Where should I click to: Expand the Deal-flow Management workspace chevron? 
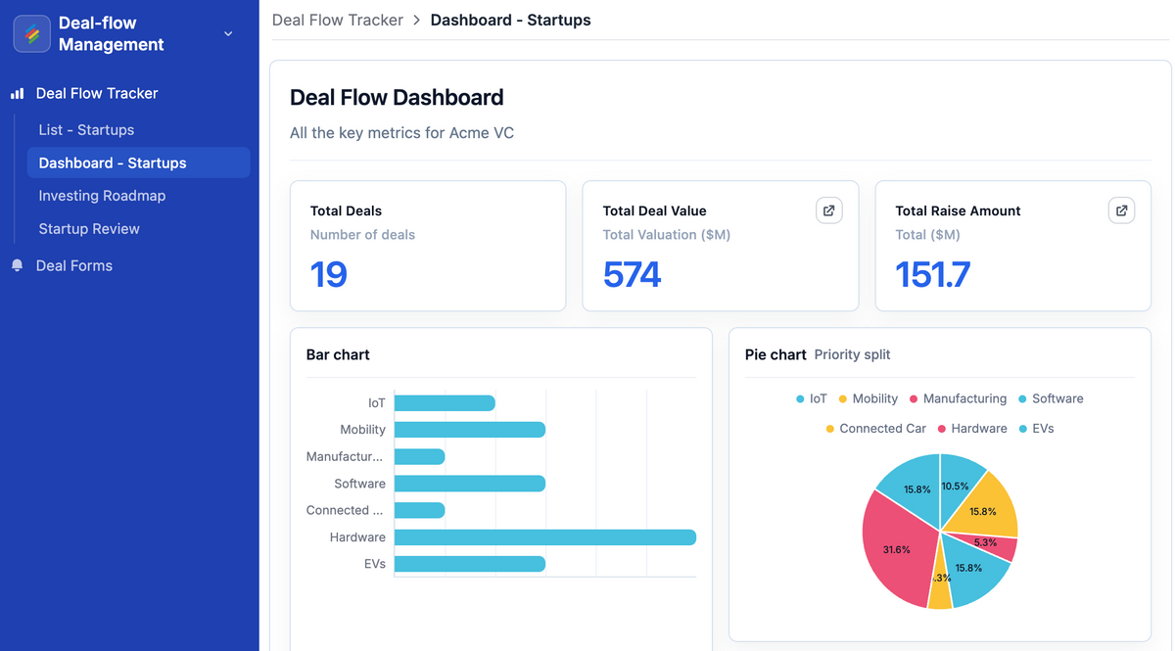pos(228,34)
